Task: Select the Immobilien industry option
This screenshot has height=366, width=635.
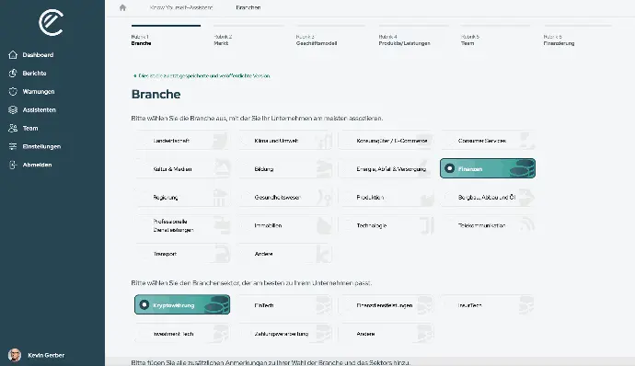Action: click(x=284, y=225)
